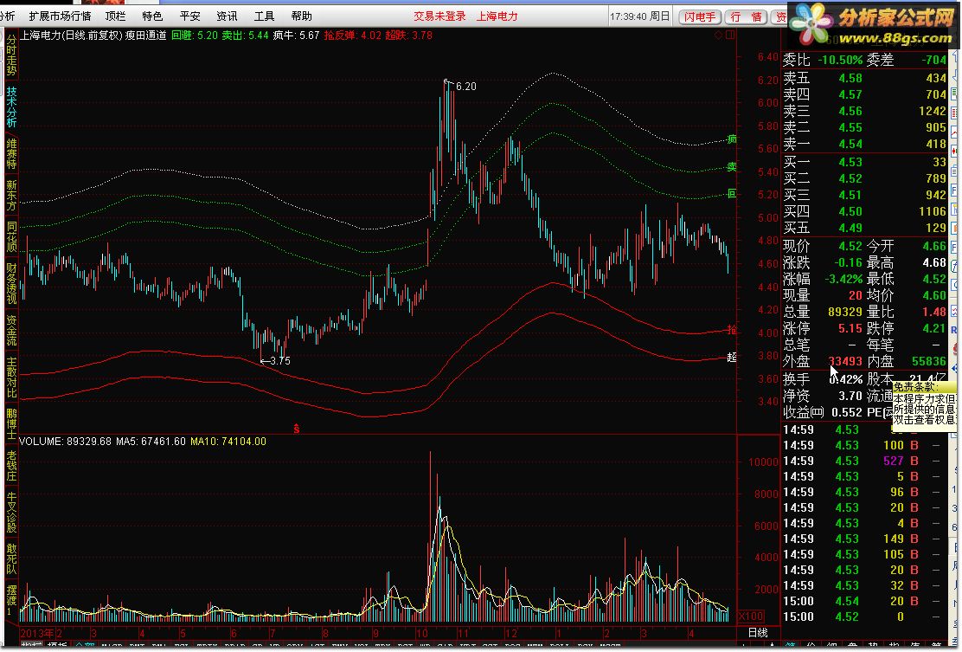Click the 今开 4.66 value
The height and width of the screenshot is (652, 962).
coord(934,246)
